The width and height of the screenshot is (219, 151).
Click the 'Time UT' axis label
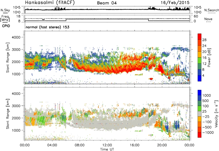107,149
